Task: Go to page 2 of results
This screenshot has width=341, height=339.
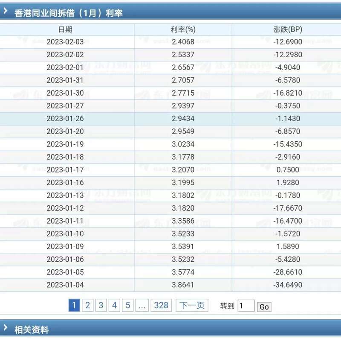Action: (87, 305)
